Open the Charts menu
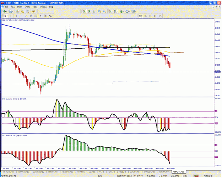The height and width of the screenshot is (178, 222). click(27, 7)
